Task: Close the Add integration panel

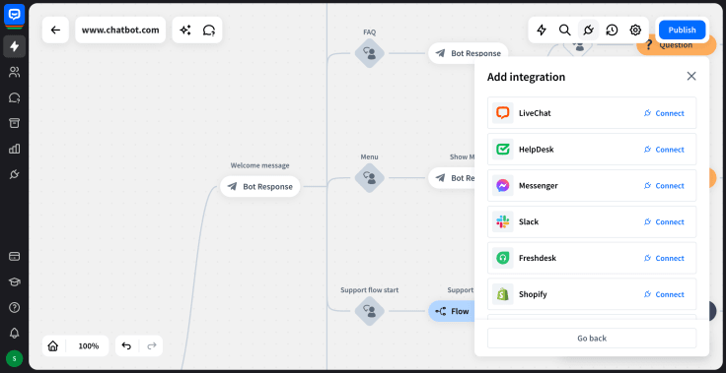Action: coord(691,76)
